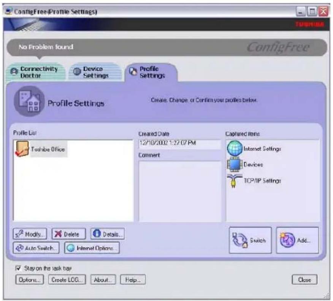Open the Help button
The image size is (333, 301).
[133, 280]
